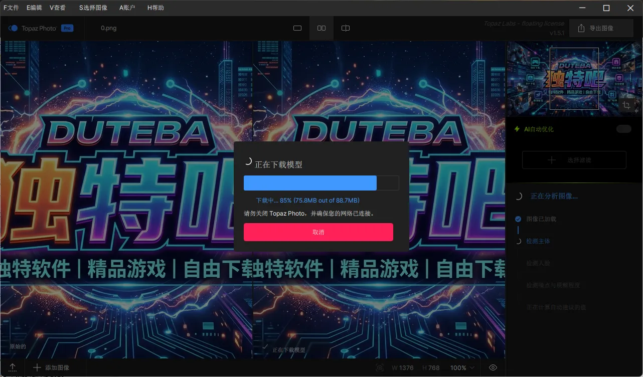
Task: Click 正在下载模型 label under right preview
Action: pyautogui.click(x=289, y=350)
